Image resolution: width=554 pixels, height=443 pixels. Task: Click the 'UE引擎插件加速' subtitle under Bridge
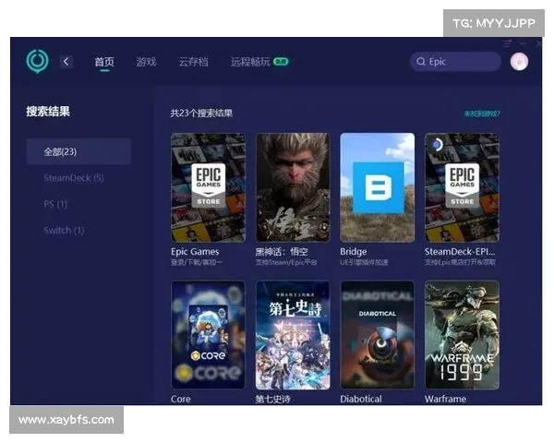tap(364, 262)
